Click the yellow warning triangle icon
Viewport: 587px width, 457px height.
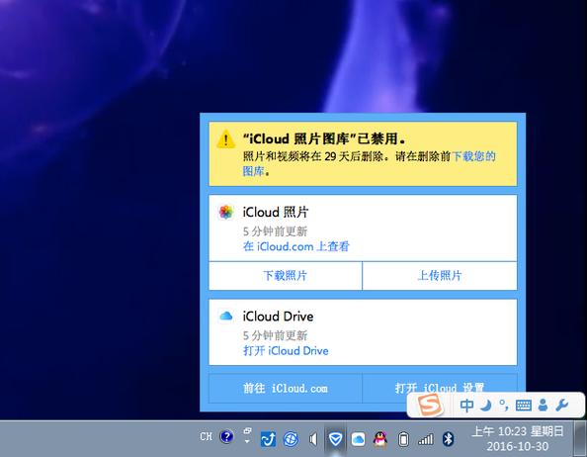click(225, 138)
